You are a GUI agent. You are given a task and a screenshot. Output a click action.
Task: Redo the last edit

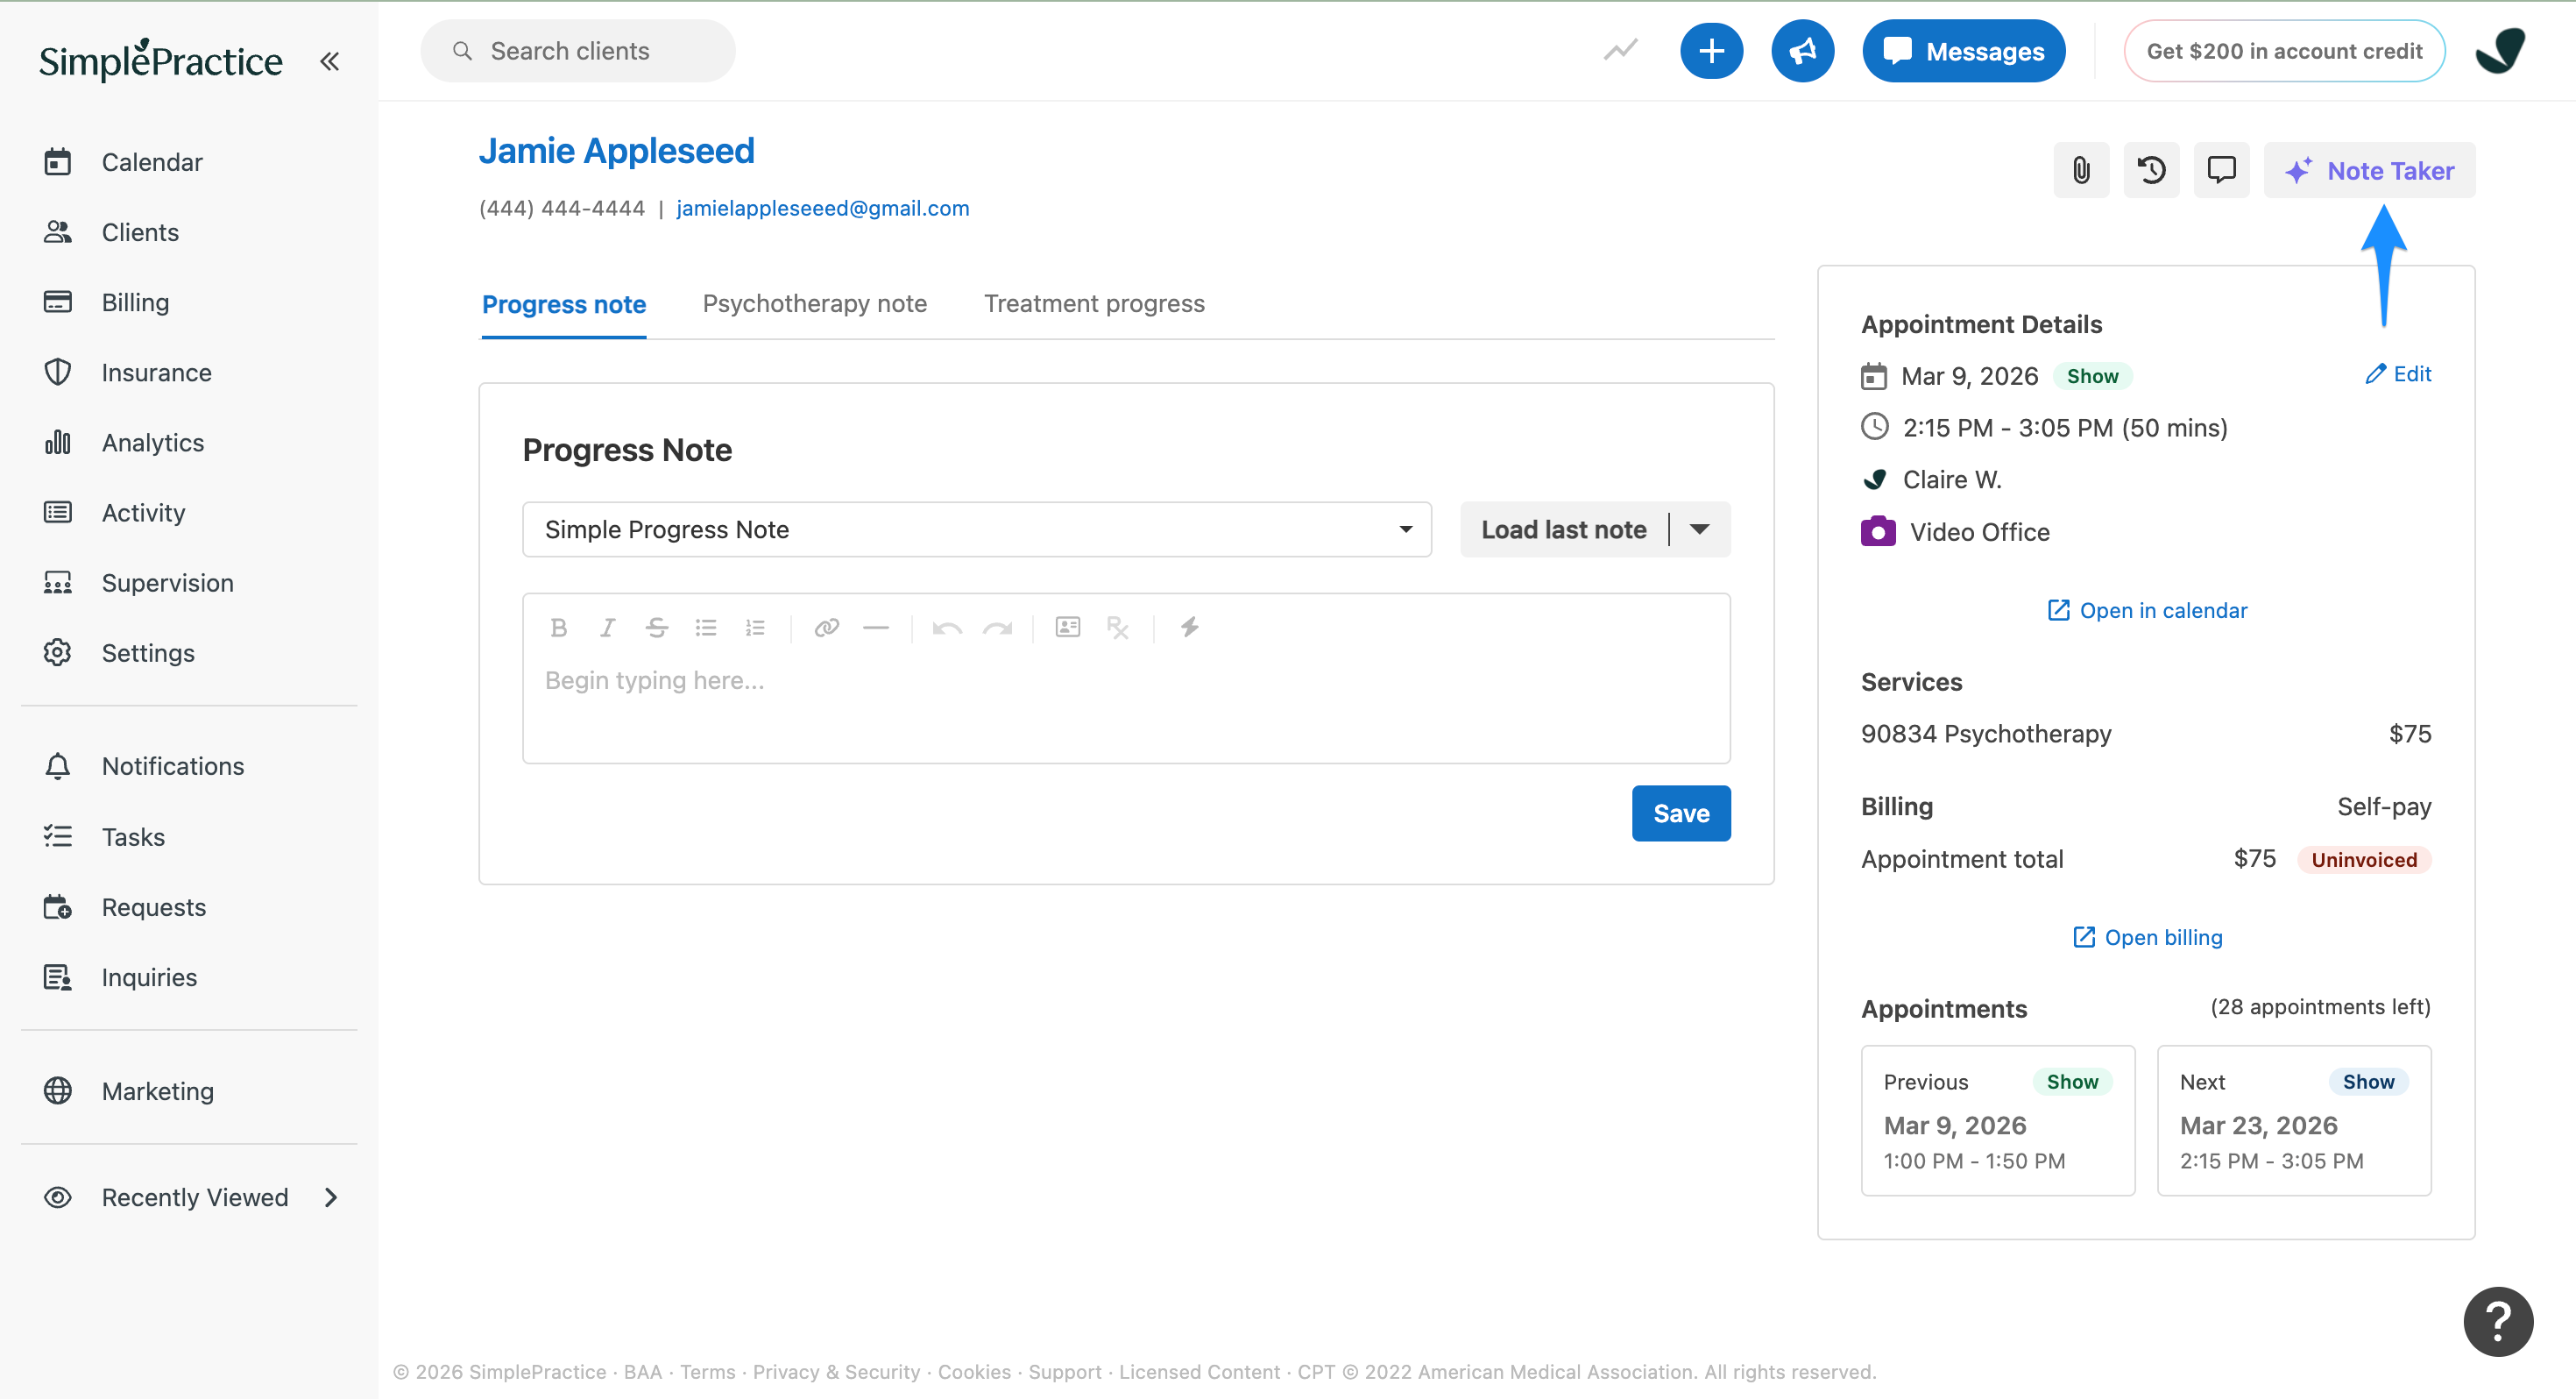(x=997, y=628)
